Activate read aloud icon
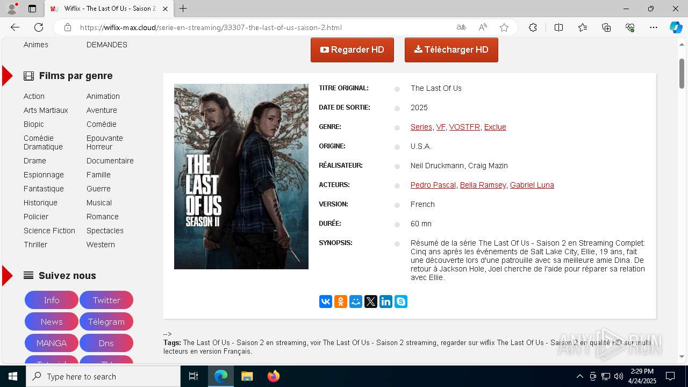 [483, 27]
